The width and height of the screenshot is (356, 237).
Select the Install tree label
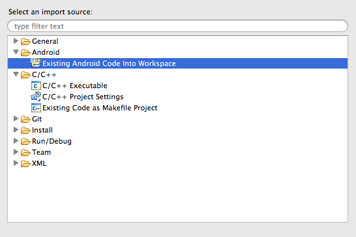pos(42,130)
